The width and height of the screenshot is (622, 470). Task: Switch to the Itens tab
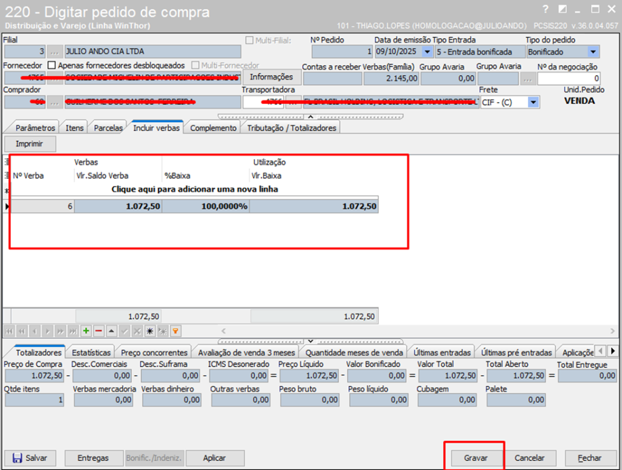pyautogui.click(x=75, y=128)
